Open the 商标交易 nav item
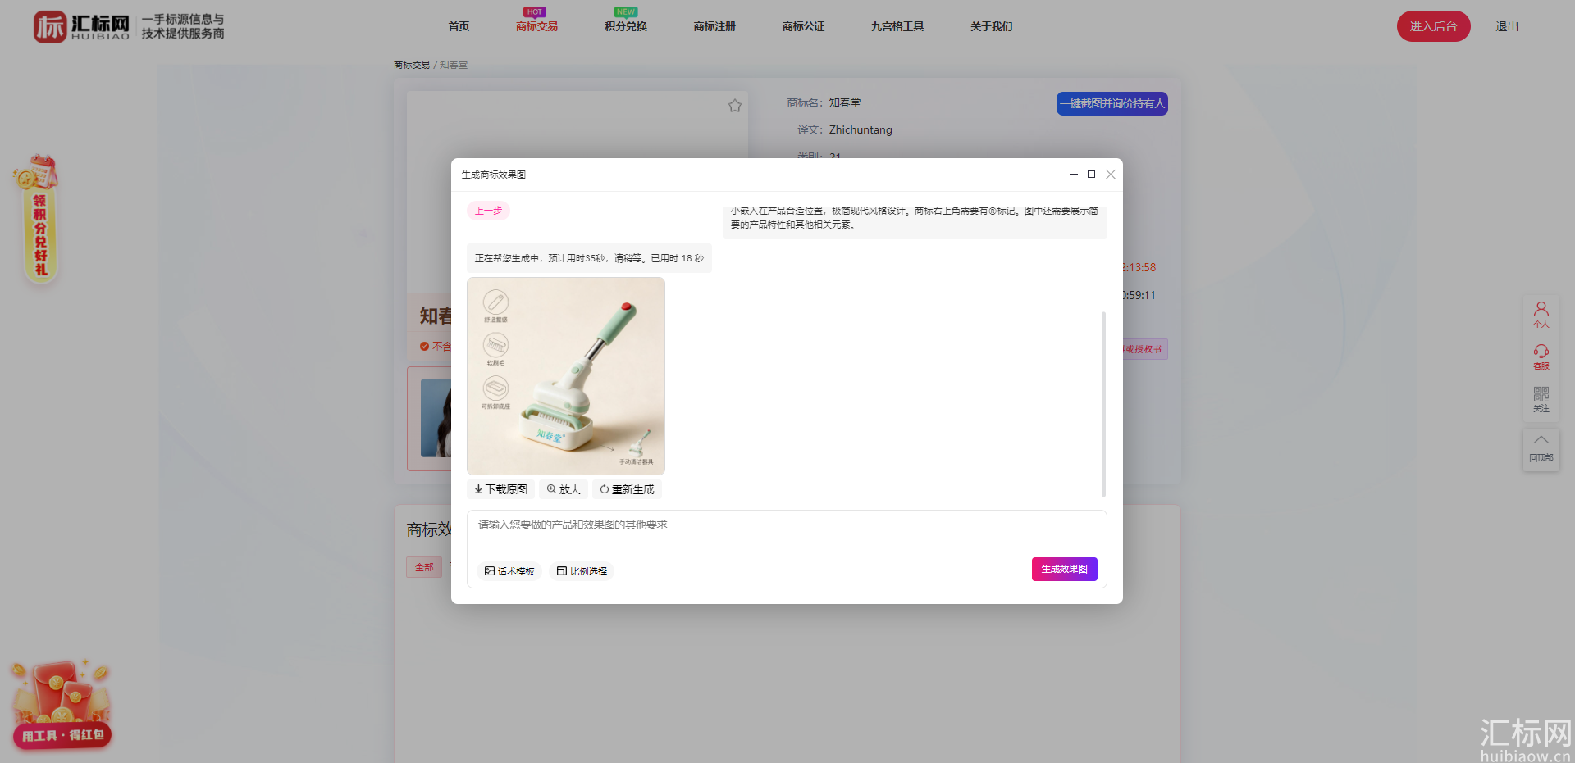Image resolution: width=1575 pixels, height=763 pixels. [536, 26]
